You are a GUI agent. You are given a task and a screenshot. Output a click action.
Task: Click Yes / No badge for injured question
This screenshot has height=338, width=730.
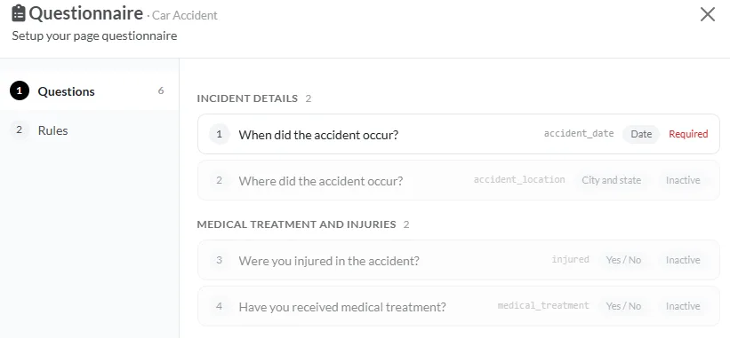[623, 260]
